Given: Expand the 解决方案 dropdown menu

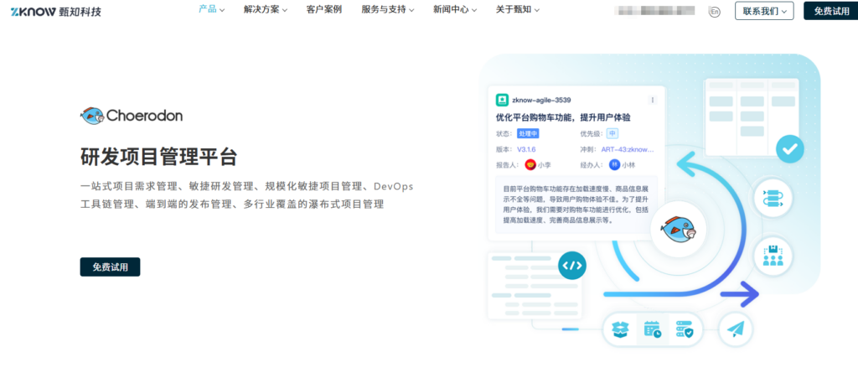Looking at the screenshot, I should pyautogui.click(x=265, y=10).
